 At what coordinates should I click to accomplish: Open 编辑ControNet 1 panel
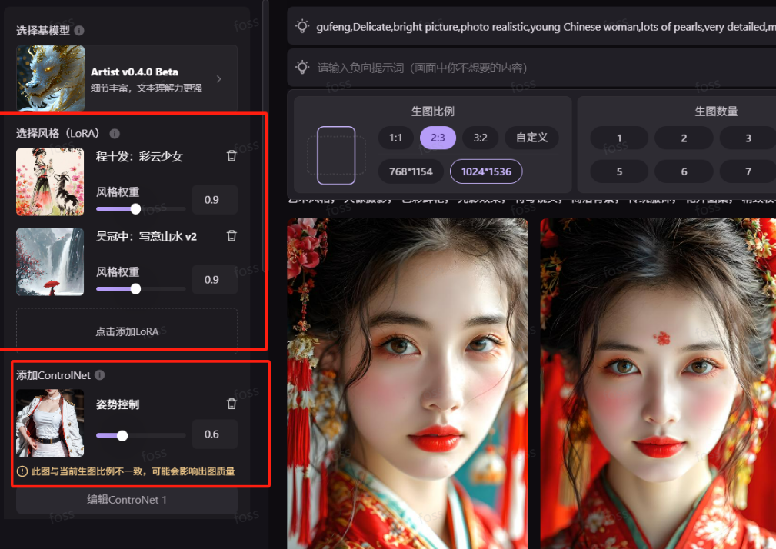tap(127, 500)
